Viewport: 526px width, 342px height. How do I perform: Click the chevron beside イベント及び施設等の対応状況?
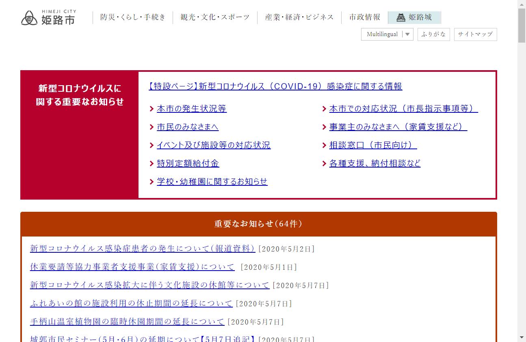point(152,146)
